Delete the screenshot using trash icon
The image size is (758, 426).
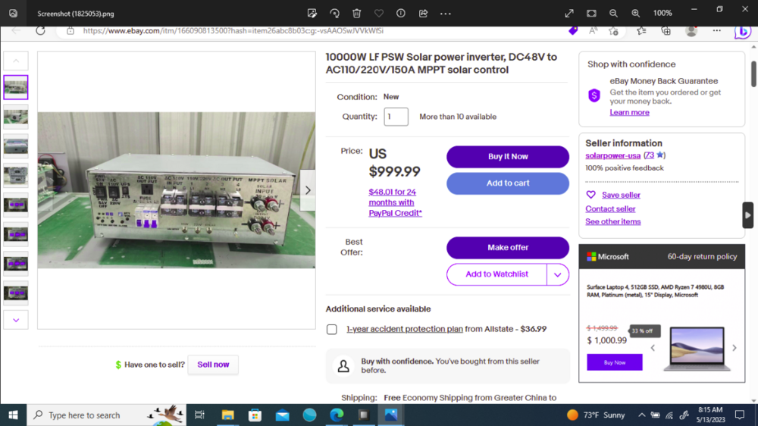click(357, 14)
